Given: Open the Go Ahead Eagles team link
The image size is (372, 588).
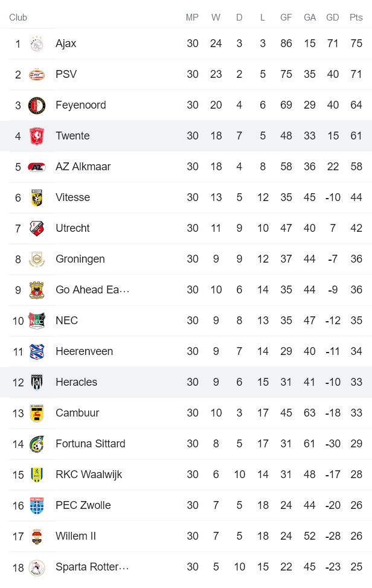Looking at the screenshot, I should pyautogui.click(x=92, y=290).
